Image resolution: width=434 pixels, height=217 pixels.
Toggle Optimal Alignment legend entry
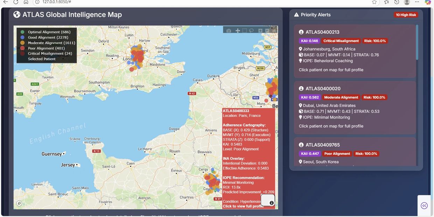(x=49, y=32)
